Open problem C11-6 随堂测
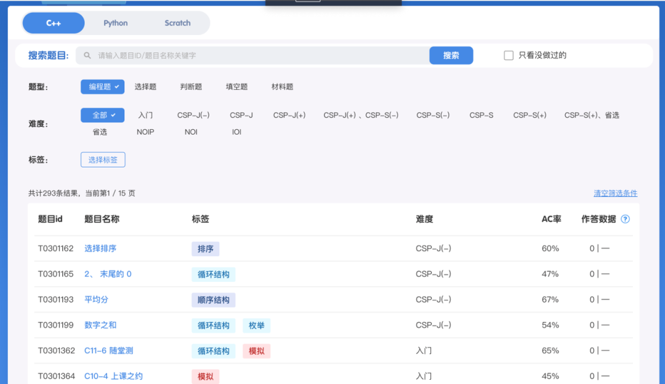Image resolution: width=665 pixels, height=384 pixels. 108,351
